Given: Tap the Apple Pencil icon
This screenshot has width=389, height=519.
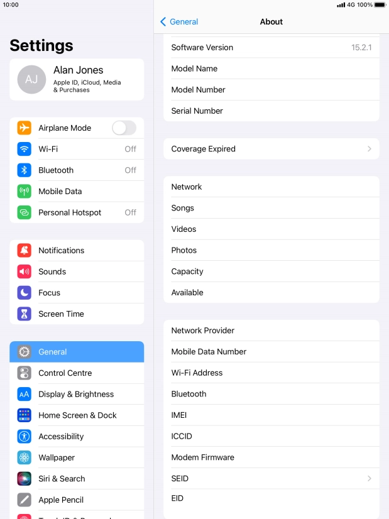Looking at the screenshot, I should [x=24, y=500].
